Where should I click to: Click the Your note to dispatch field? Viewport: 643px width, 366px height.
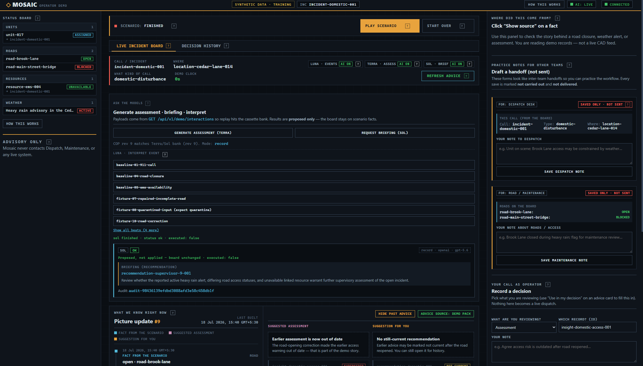coord(564,154)
